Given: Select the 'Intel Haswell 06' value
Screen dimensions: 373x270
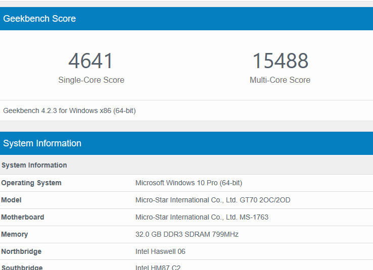Looking at the screenshot, I should click(160, 251).
